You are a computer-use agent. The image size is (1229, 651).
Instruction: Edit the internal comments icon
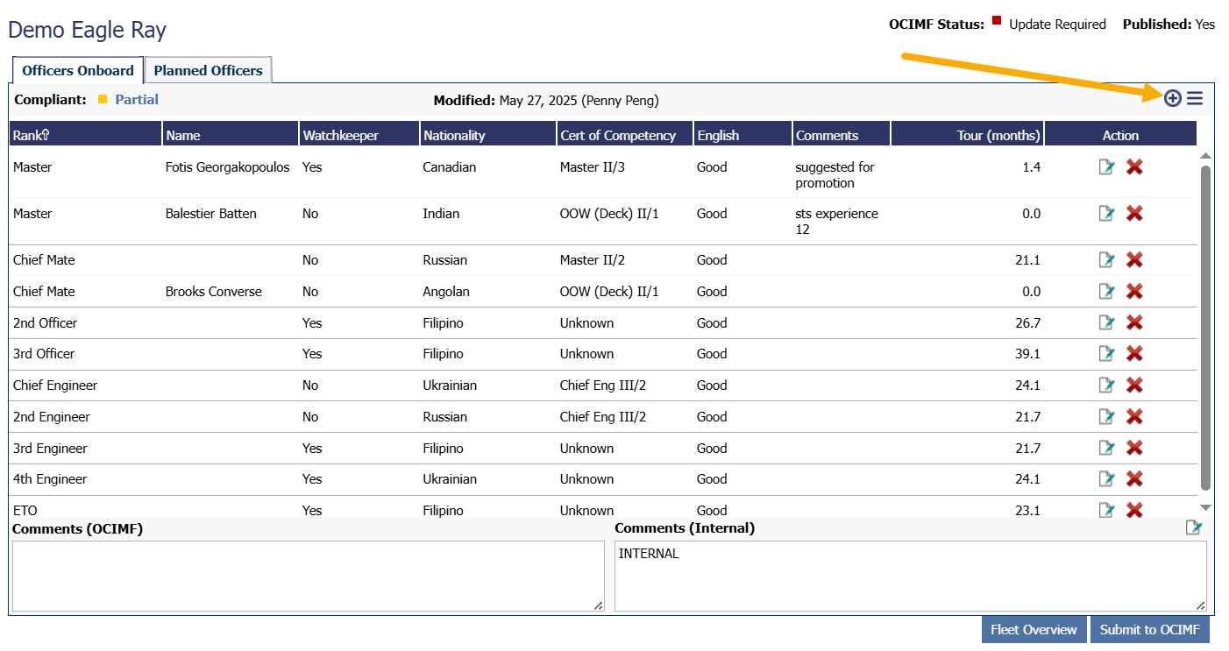coord(1193,527)
